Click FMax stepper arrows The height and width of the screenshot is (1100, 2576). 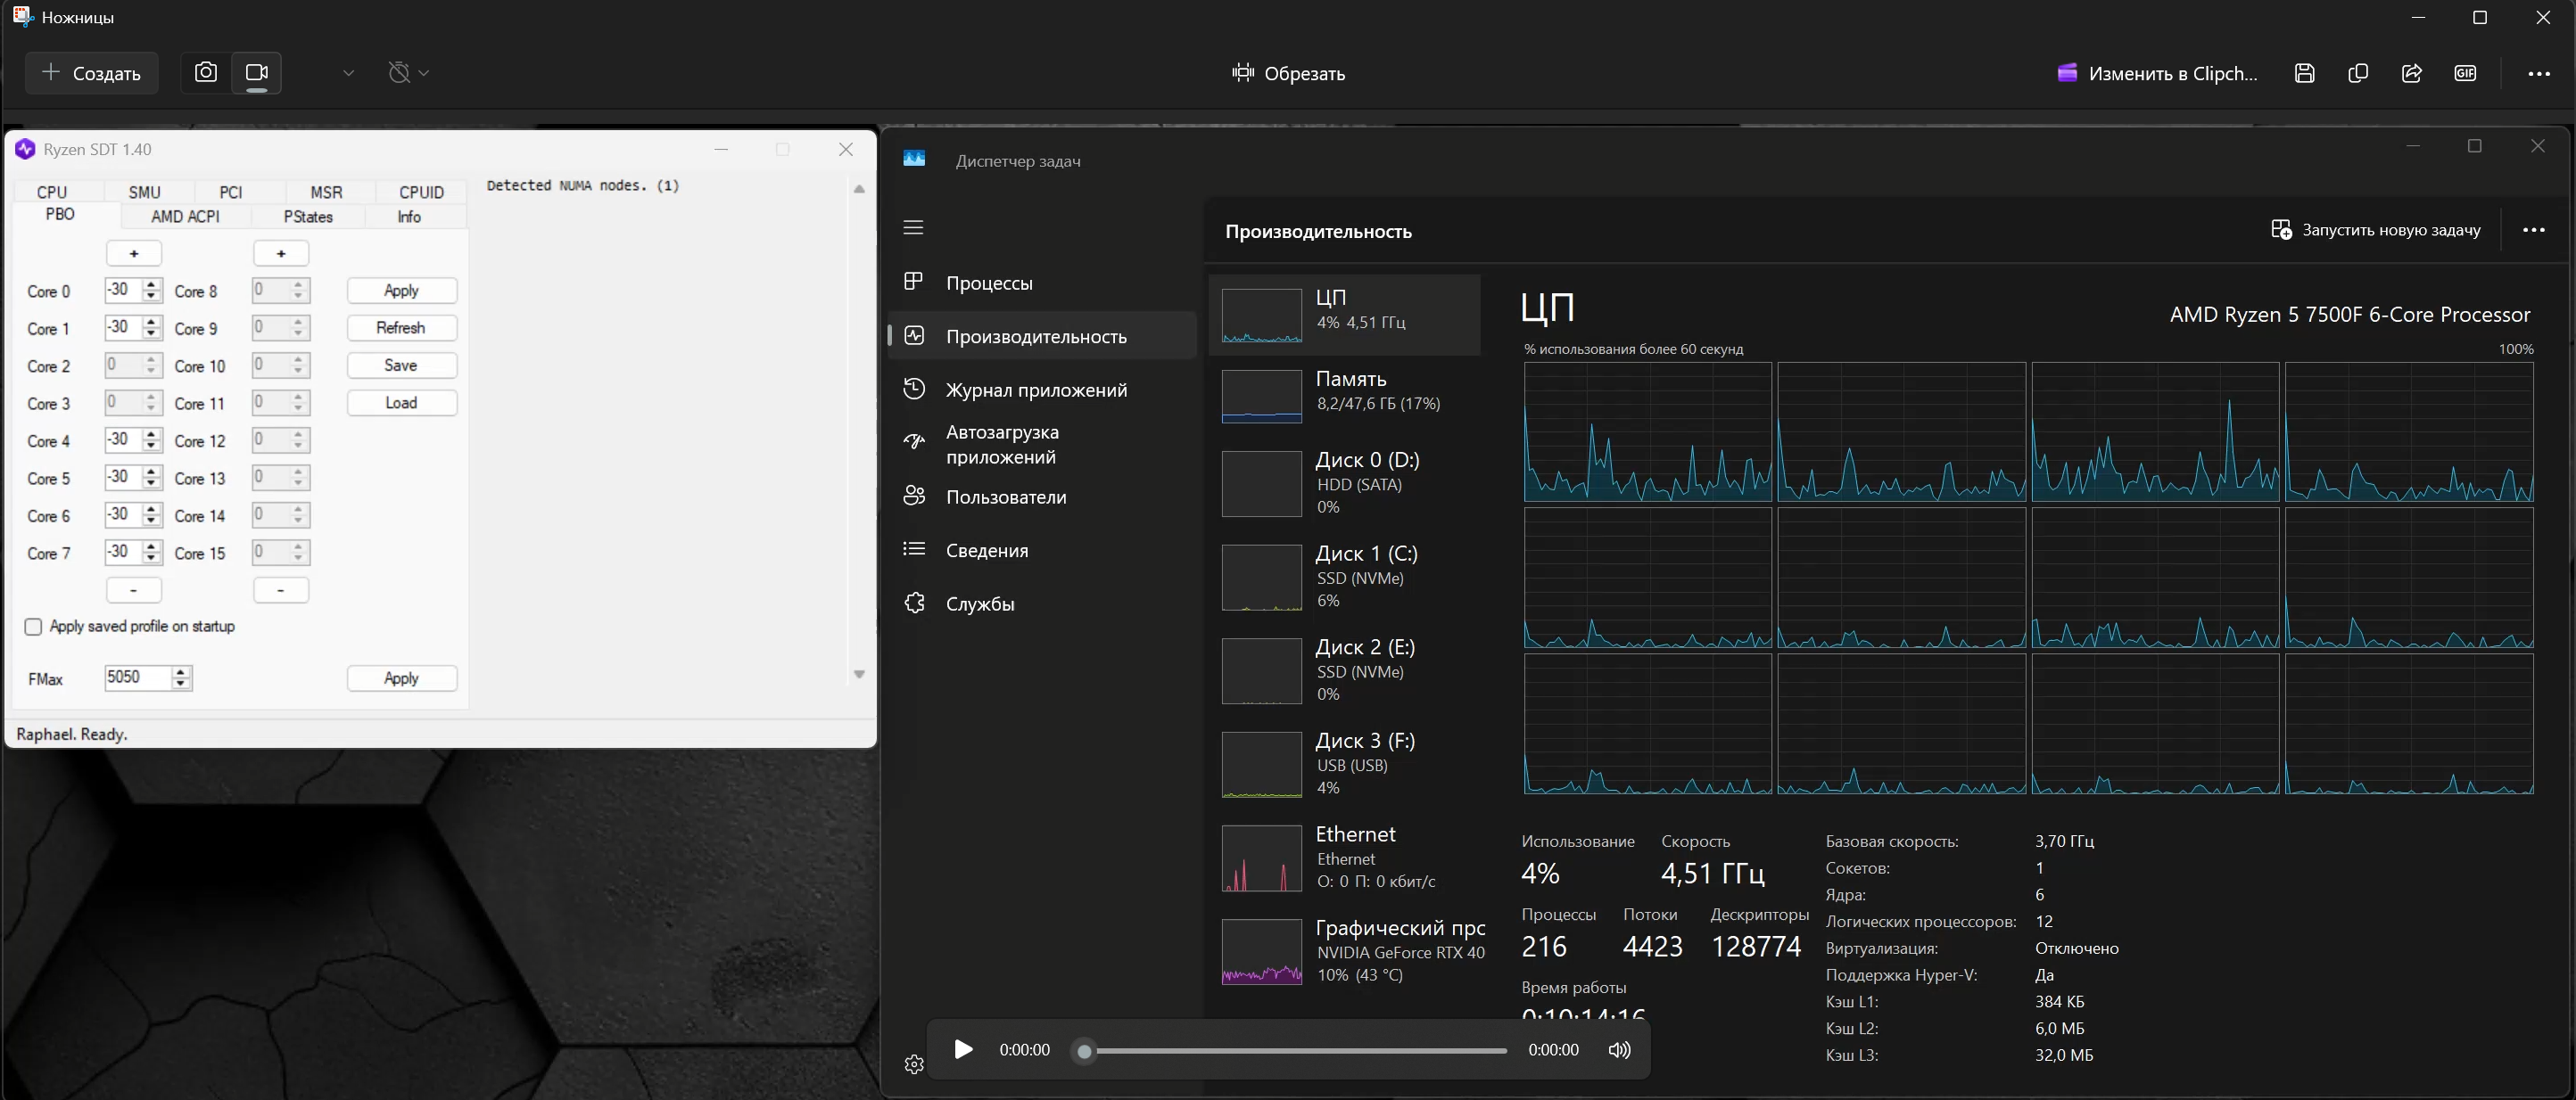pyautogui.click(x=180, y=678)
